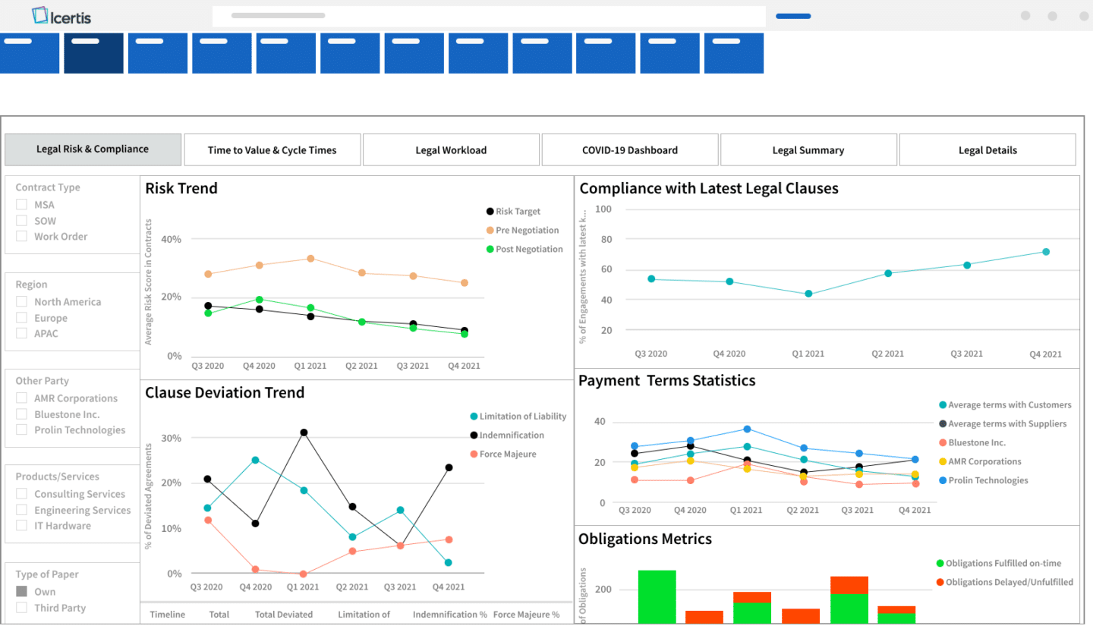This screenshot has height=629, width=1093.
Task: Toggle the Obligations Fulfilled on-time legend entry
Action: coord(999,562)
